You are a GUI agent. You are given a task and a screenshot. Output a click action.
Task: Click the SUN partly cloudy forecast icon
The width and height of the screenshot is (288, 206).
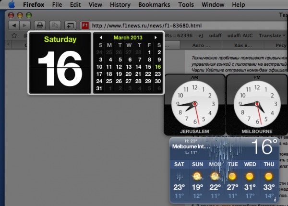[x=197, y=176]
